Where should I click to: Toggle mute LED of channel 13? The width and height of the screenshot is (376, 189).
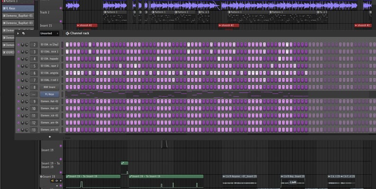19,130
